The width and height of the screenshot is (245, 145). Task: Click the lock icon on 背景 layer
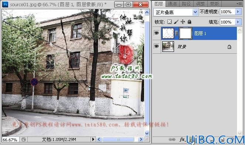229,46
